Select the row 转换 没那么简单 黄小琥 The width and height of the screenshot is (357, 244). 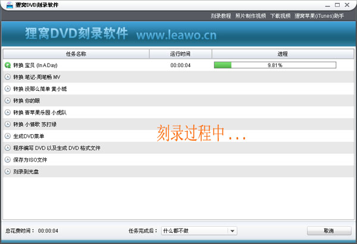tap(178, 89)
